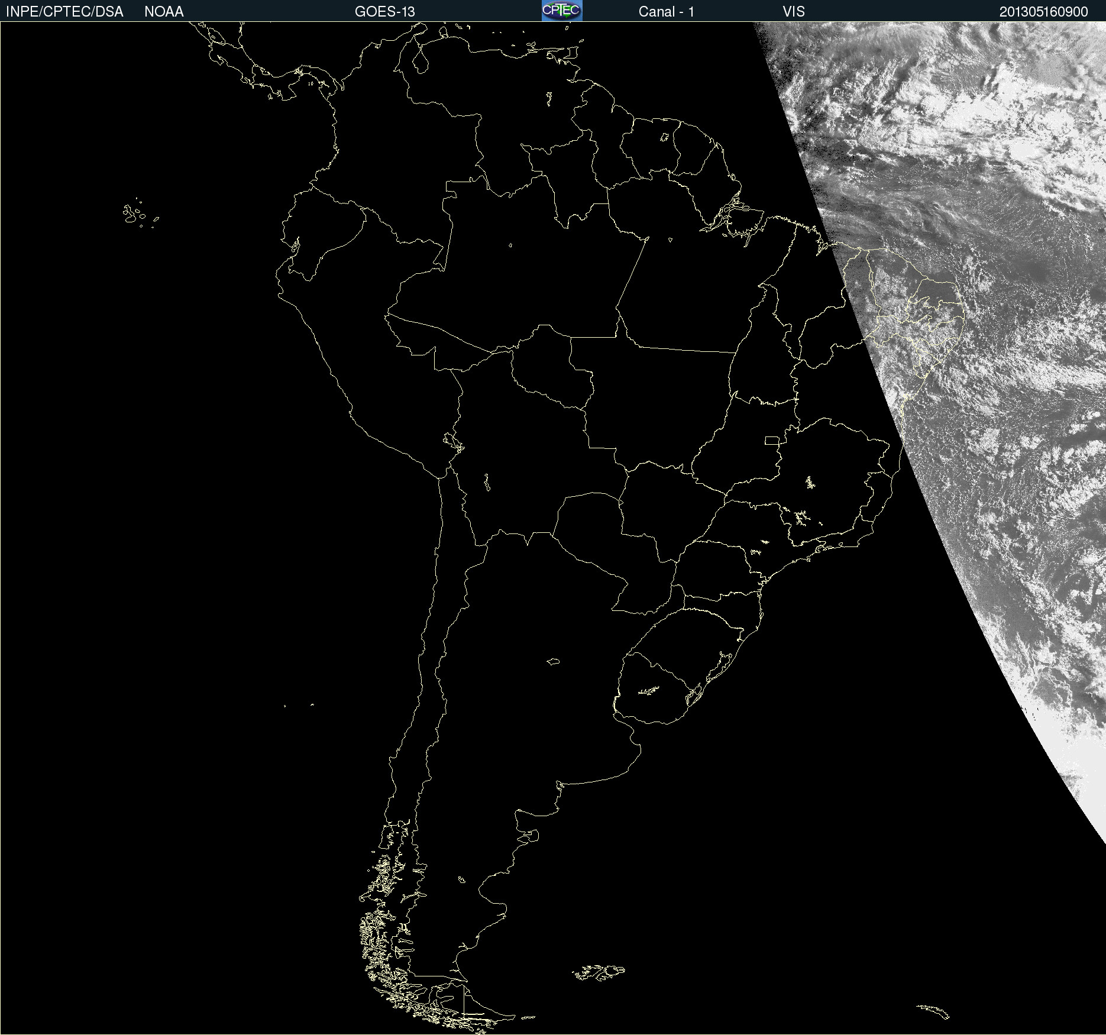Click the 201305160900 timestamp
The width and height of the screenshot is (1106, 1035).
(x=1043, y=11)
